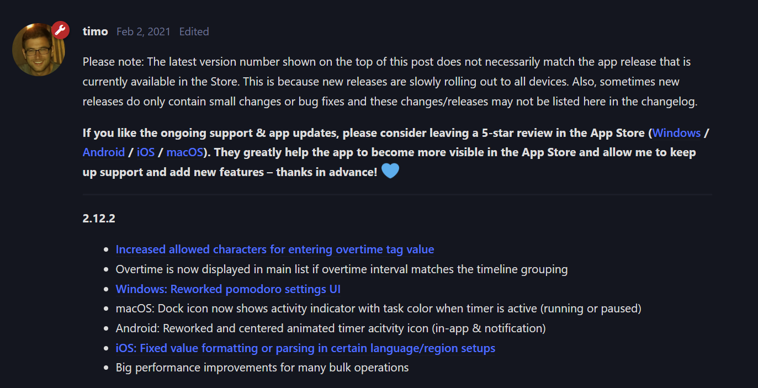The height and width of the screenshot is (388, 758).
Task: Open the macOS App Store link
Action: 185,152
